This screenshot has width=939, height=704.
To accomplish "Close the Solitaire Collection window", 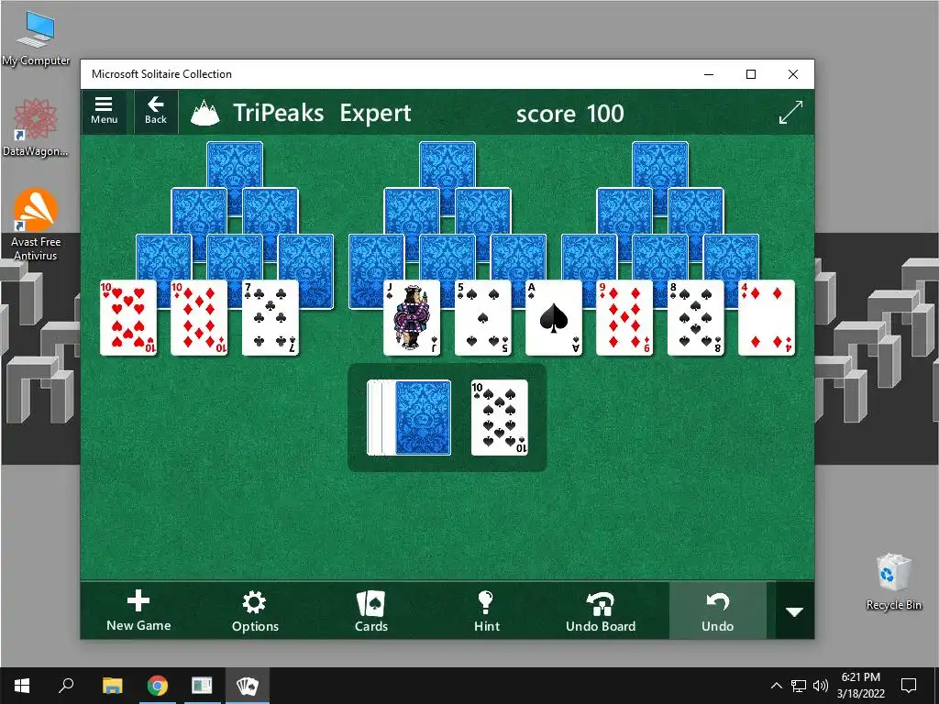I will click(793, 74).
